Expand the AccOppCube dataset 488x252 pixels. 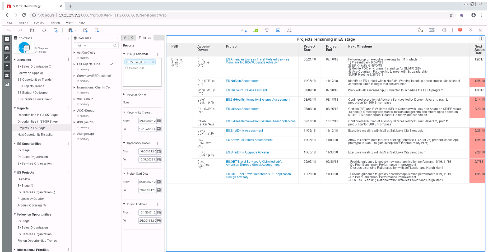[74, 53]
